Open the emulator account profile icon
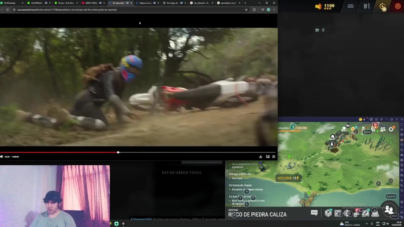Viewport: 404px width, 227px height. 371,119
